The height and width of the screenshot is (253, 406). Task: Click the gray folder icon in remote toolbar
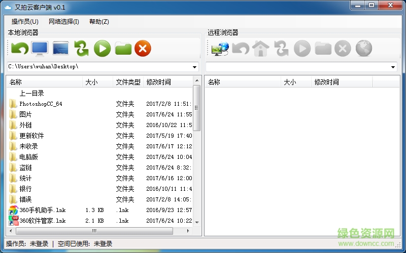[323, 48]
